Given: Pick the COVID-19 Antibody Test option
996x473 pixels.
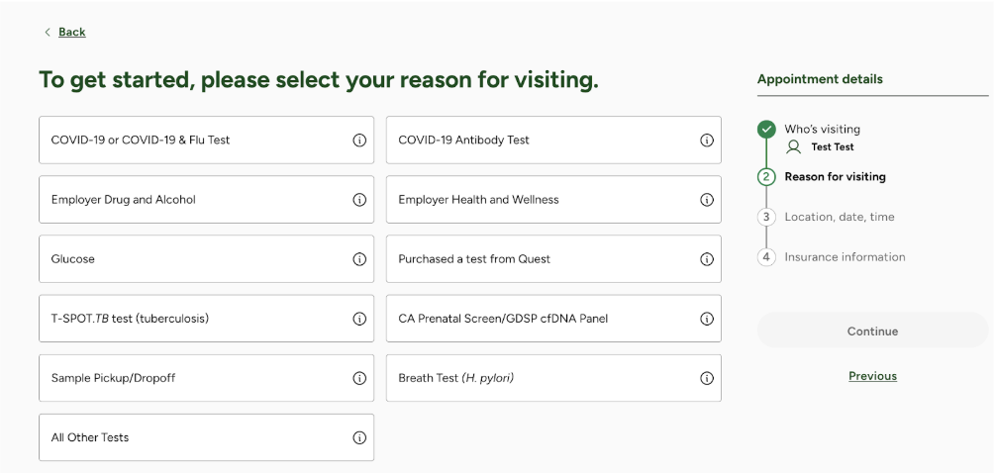Looking at the screenshot, I should (553, 140).
